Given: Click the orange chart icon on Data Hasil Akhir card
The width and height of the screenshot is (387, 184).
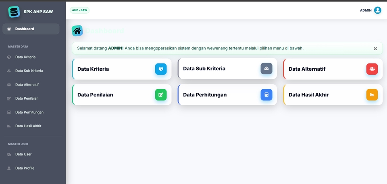Looking at the screenshot, I should click(372, 95).
